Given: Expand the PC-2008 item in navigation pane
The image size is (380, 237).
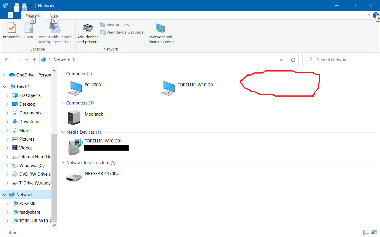Looking at the screenshot, I should coord(8,203).
